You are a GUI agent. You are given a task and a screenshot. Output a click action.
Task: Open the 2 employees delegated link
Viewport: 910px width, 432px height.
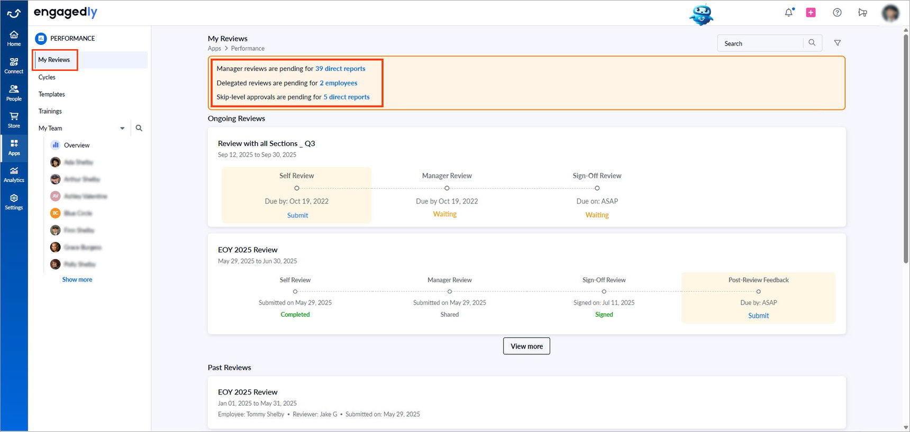coord(339,83)
